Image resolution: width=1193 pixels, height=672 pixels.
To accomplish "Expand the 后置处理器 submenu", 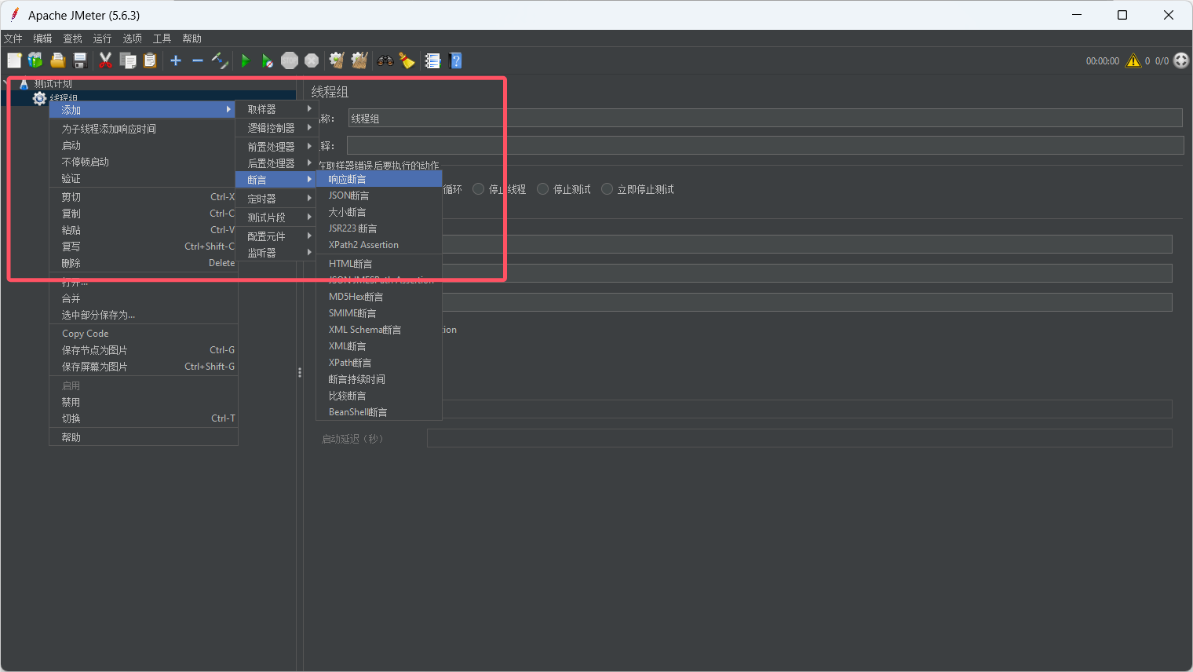I will (276, 163).
